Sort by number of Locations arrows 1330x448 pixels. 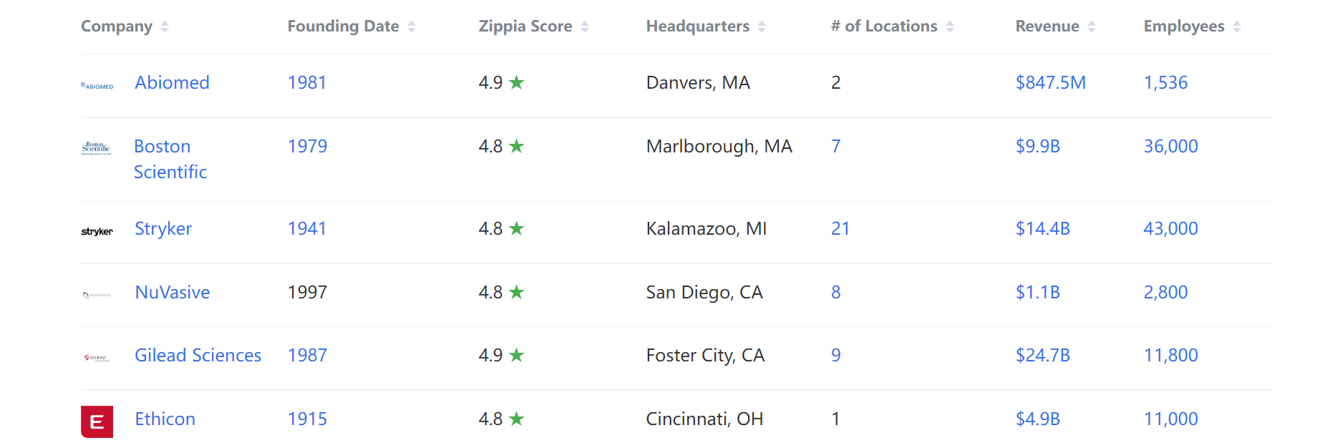tap(950, 26)
